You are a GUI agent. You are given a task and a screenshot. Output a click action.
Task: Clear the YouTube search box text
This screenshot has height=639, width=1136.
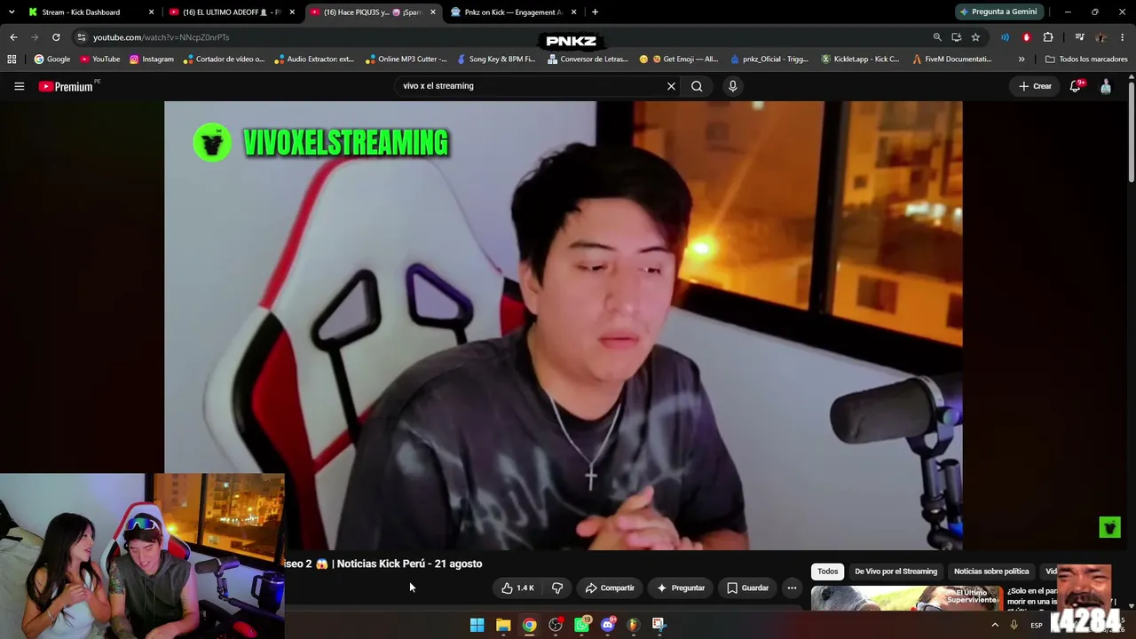[671, 86]
